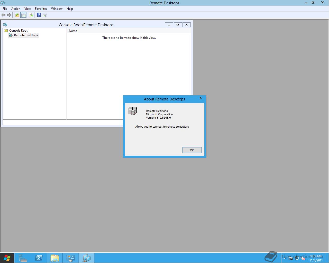Close the About Remote Desktops dialog
Viewport: 329px width, 263px height.
click(201, 98)
